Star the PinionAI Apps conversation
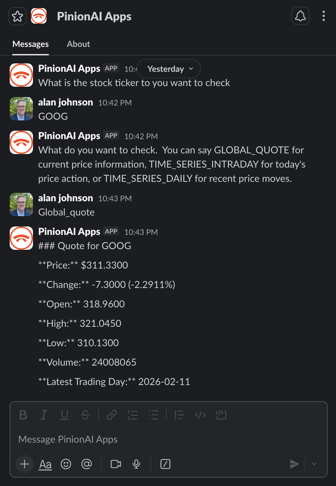 [17, 16]
